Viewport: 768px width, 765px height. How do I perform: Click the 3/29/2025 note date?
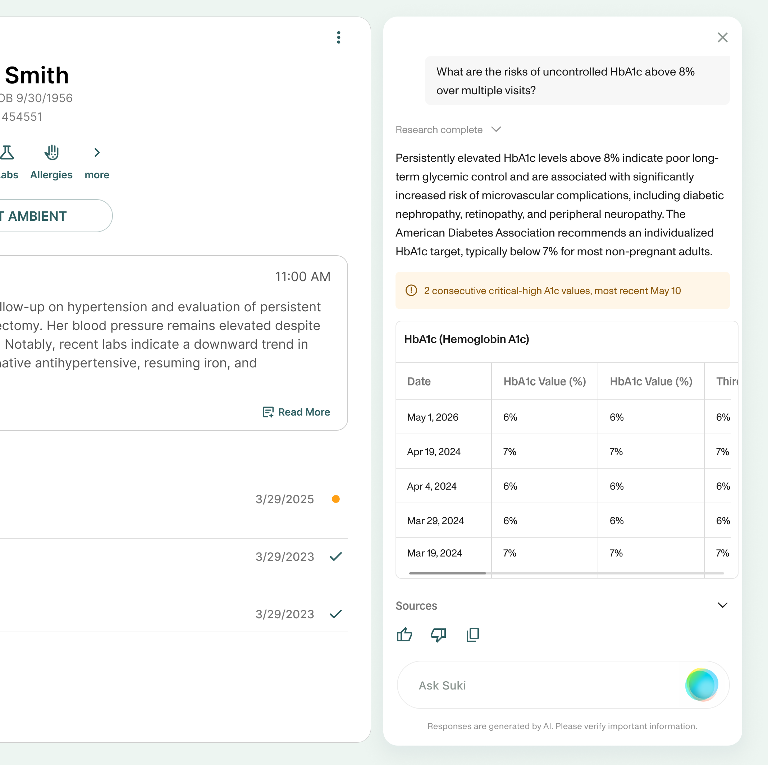pyautogui.click(x=285, y=499)
